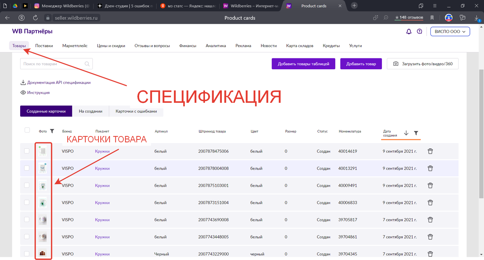Image resolution: width=484 pixels, height=260 pixels.
Task: Switch to Карточки с ошибками tab
Action: coord(136,111)
